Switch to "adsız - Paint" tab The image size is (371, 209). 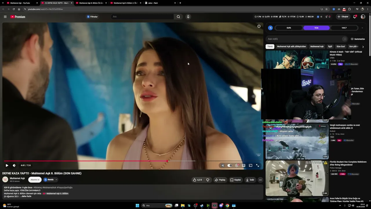160,3
